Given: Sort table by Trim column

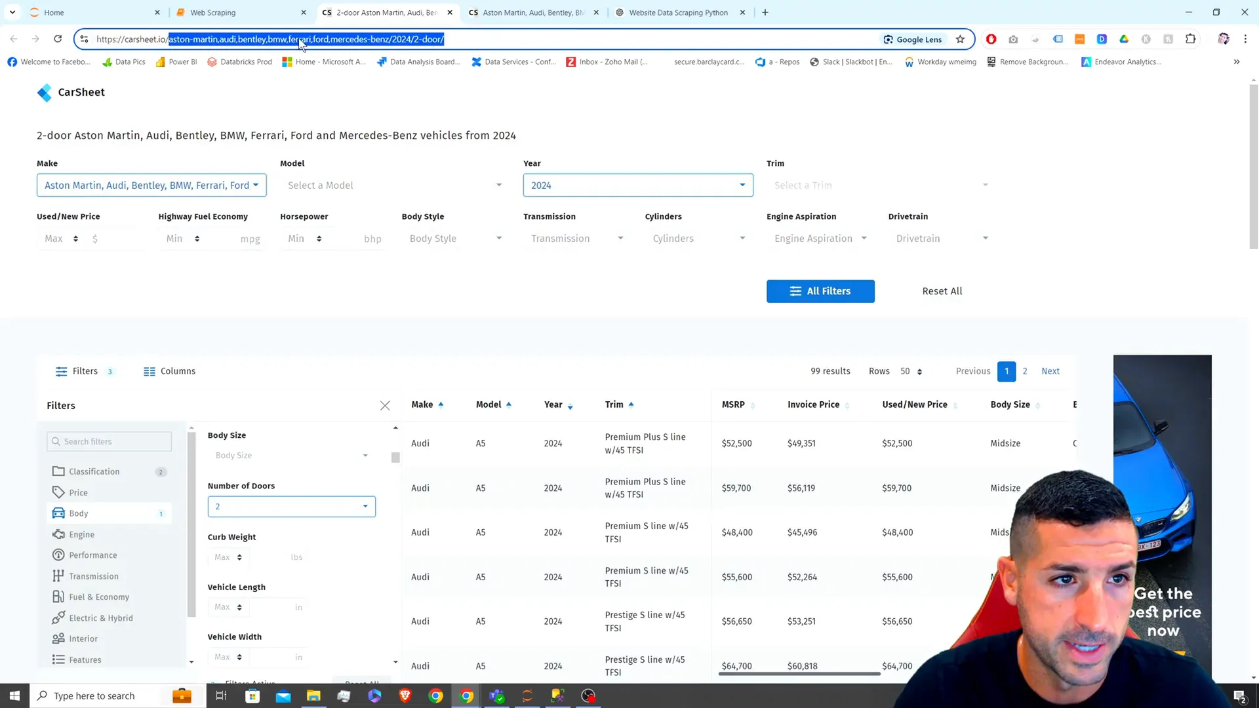Looking at the screenshot, I should pos(620,404).
